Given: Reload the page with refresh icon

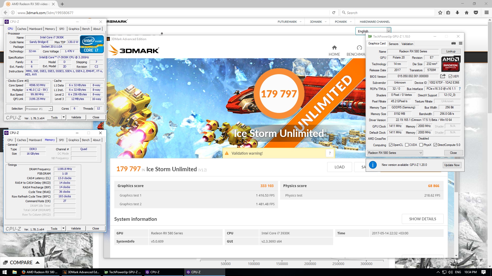Looking at the screenshot, I should point(334,13).
